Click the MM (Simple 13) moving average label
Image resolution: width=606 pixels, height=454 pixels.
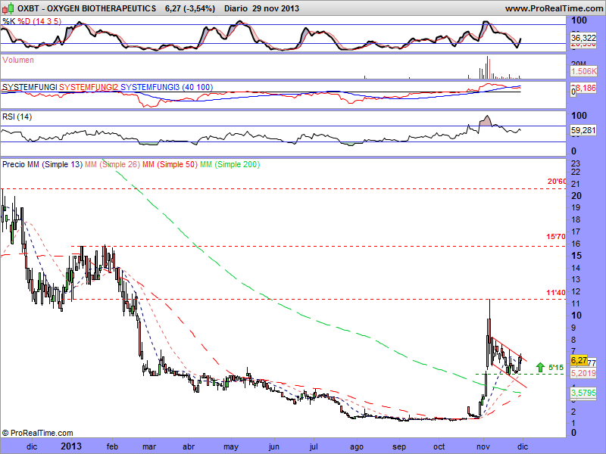click(55, 164)
